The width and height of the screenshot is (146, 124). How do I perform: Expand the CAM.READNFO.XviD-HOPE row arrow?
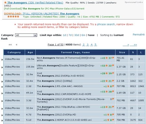pos(2,93)
